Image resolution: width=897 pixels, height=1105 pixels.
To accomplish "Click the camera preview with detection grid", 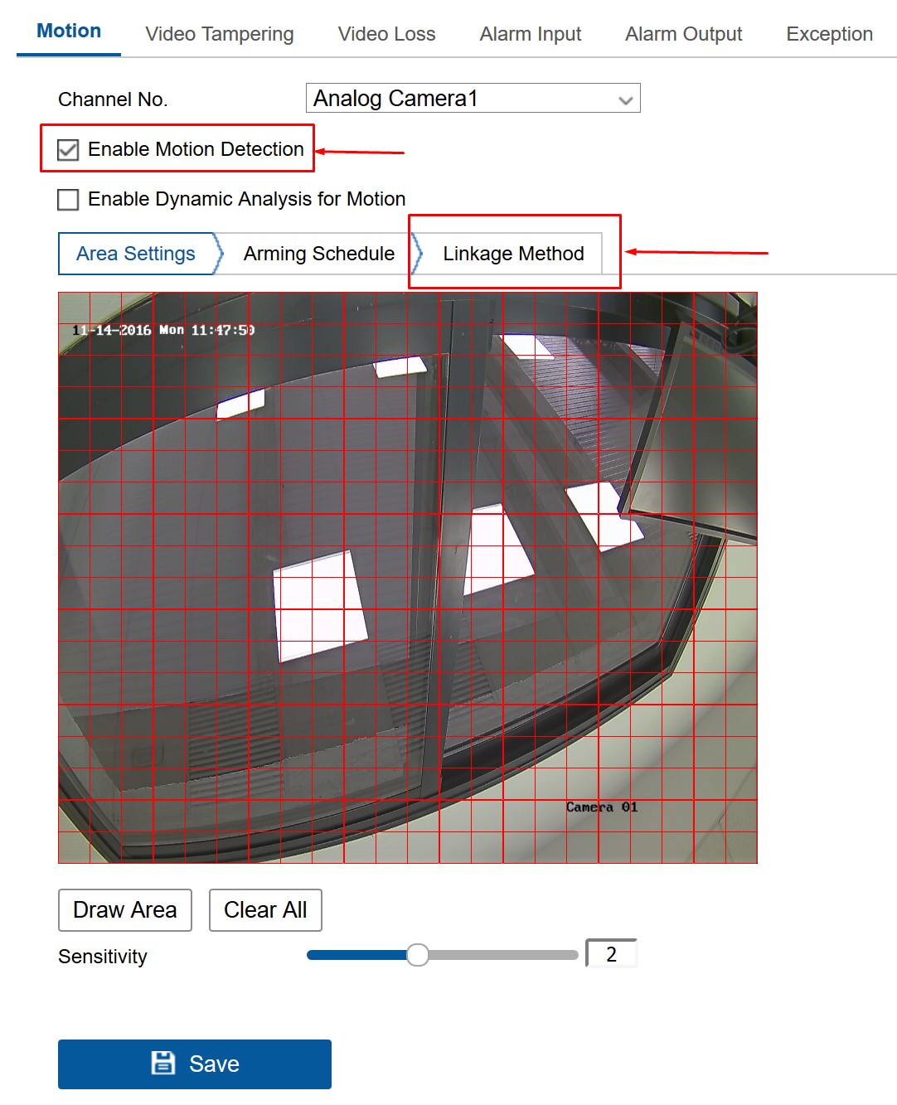I will pos(408,578).
